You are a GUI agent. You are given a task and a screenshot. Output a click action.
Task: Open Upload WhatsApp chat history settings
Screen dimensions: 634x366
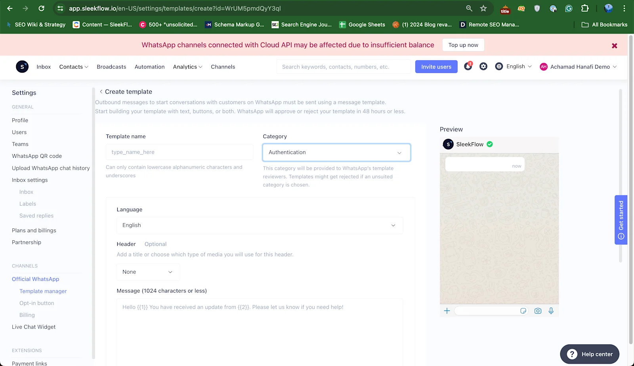tap(51, 168)
